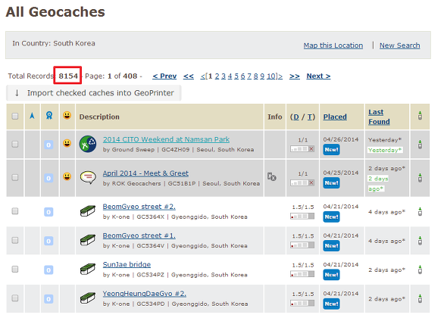Open April 2014 - Meet & Greet cache
Image resolution: width=447 pixels, height=318 pixels.
(145, 173)
